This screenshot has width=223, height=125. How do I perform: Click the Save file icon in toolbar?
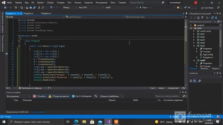(x=31, y=8)
